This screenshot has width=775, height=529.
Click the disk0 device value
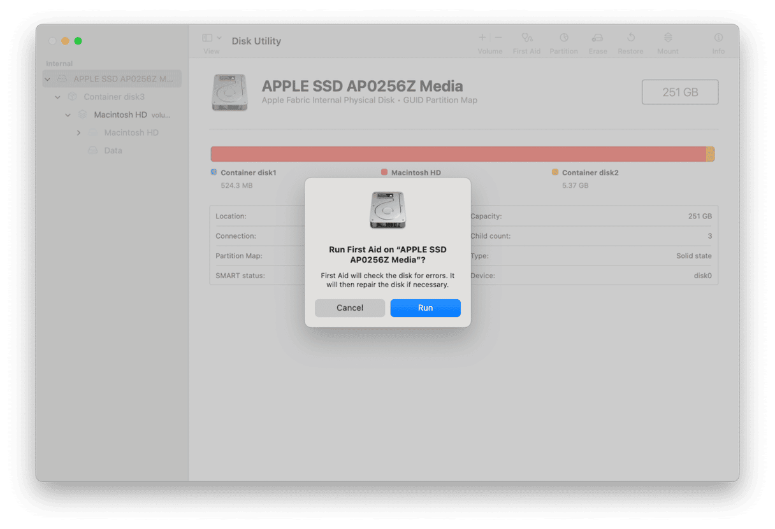point(702,276)
